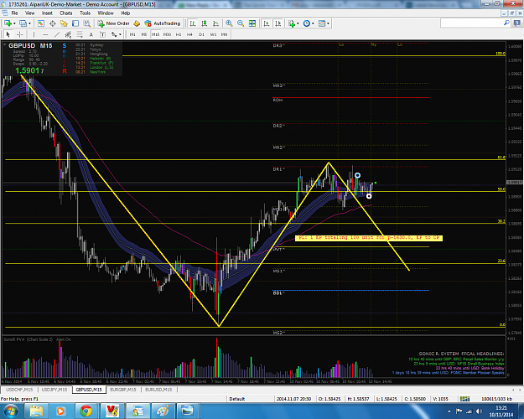Toggle the Terminal panel icon
This screenshot has height=419, width=524.
tap(75, 23)
